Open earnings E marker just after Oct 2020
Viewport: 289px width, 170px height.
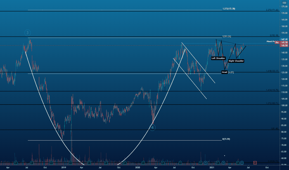point(201,163)
